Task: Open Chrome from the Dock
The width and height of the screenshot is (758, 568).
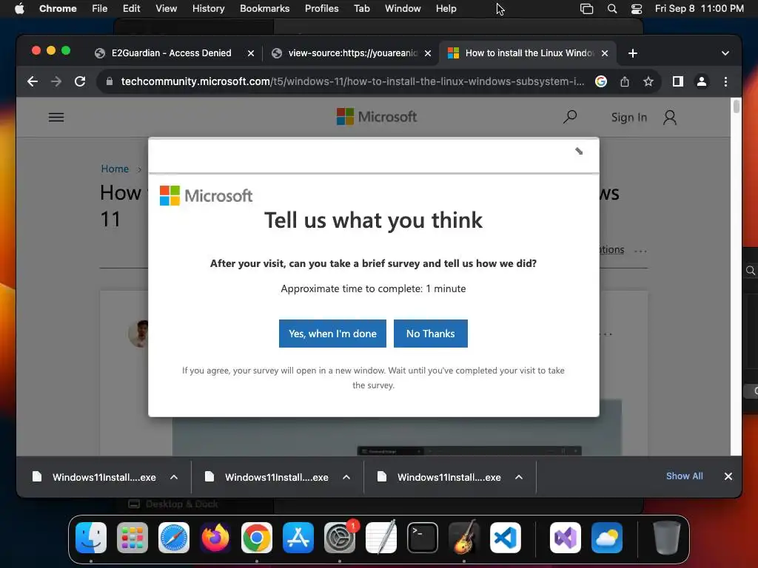Action: pos(257,538)
